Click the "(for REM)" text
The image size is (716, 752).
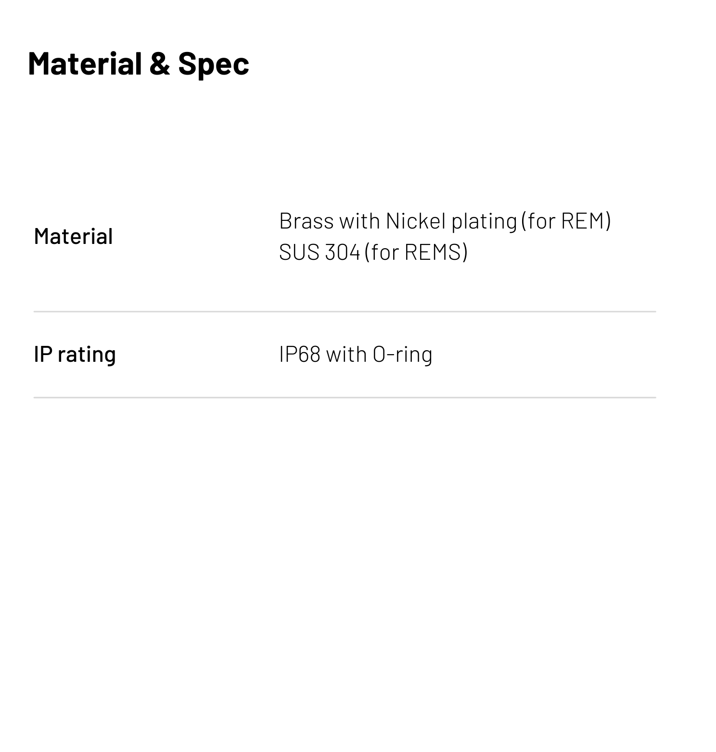(x=566, y=221)
